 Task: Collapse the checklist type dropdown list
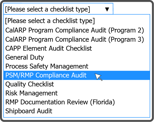(x=107, y=9)
